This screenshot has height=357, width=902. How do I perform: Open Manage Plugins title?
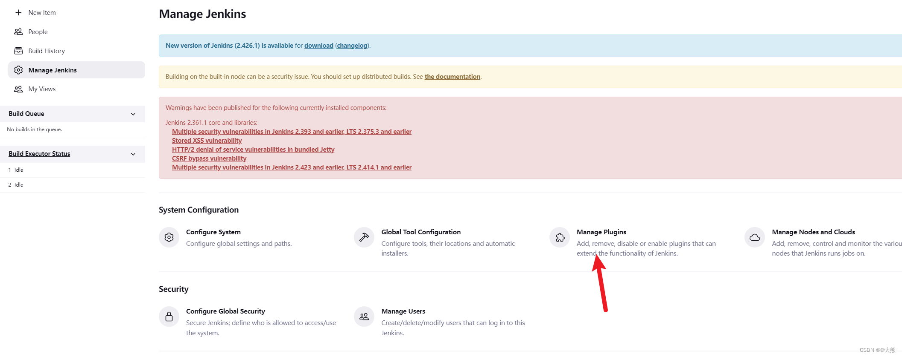click(601, 232)
